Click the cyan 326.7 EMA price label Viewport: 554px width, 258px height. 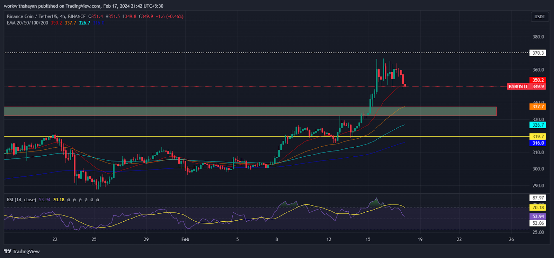[x=538, y=125]
